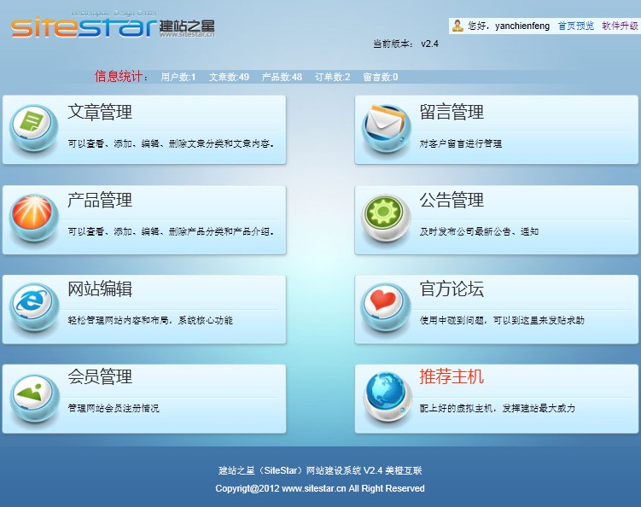Viewport: 641px width, 507px height.
Task: Select the 公告管理 heading
Action: click(x=452, y=201)
